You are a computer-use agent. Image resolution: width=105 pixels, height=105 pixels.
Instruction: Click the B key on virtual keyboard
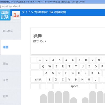point(76,80)
